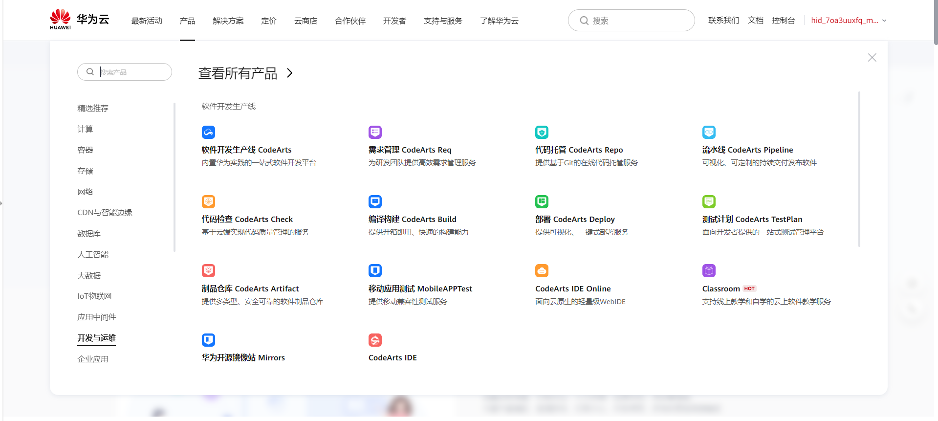Image resolution: width=938 pixels, height=421 pixels.
Task: Click the product list scrollbar
Action: pyautogui.click(x=859, y=169)
